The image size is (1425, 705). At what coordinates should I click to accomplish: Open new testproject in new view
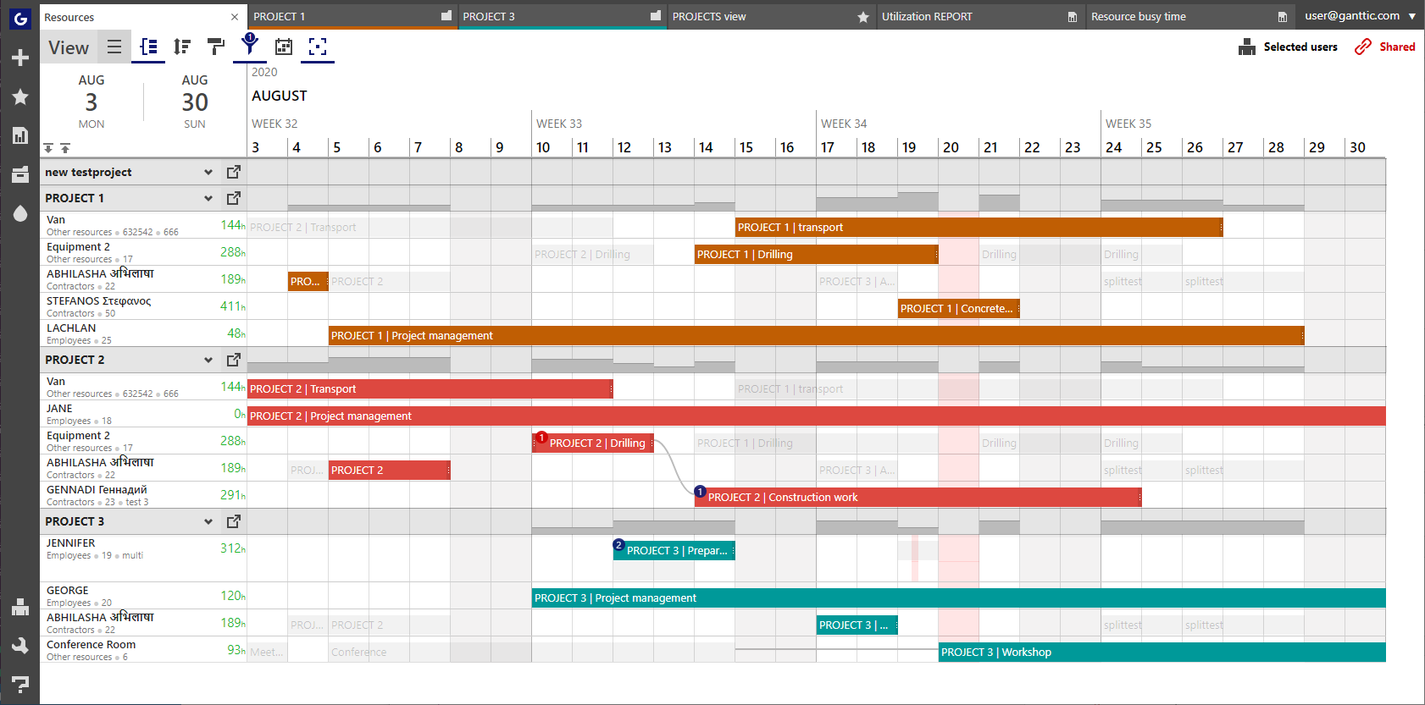pos(234,172)
